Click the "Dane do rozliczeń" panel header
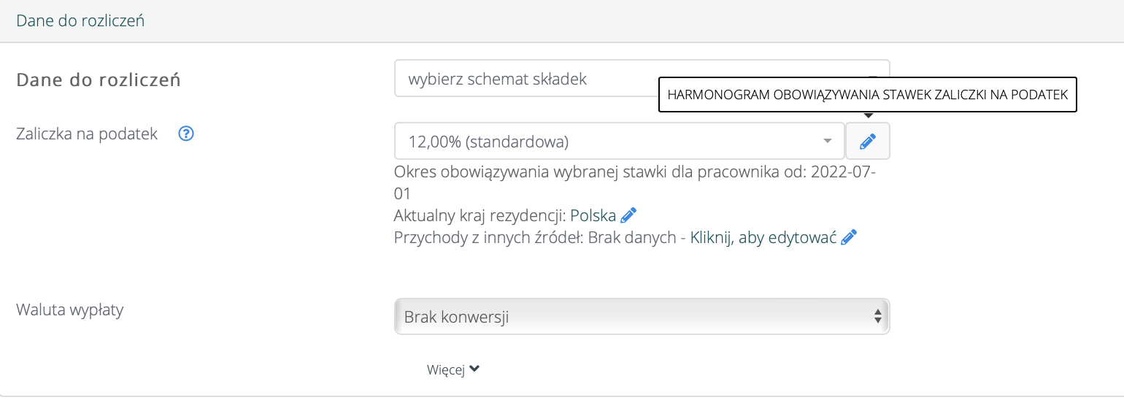1124x400 pixels. click(x=80, y=20)
